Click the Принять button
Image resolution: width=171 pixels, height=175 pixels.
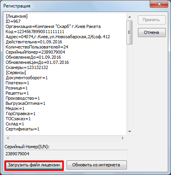(x=152, y=20)
